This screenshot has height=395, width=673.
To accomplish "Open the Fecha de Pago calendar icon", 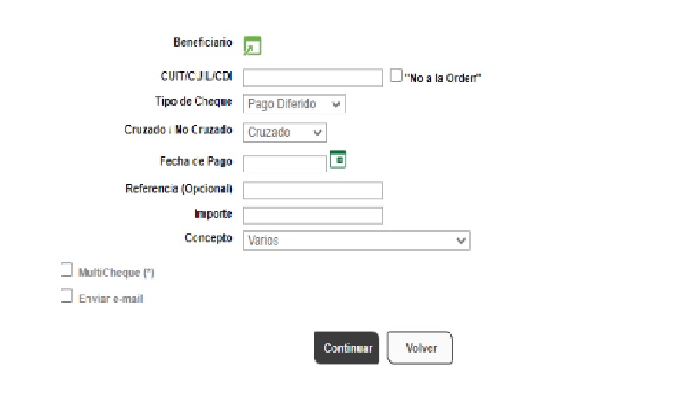I will pyautogui.click(x=338, y=159).
